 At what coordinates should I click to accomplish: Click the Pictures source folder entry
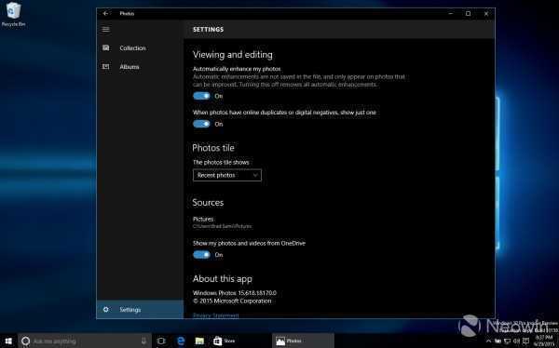click(x=222, y=222)
